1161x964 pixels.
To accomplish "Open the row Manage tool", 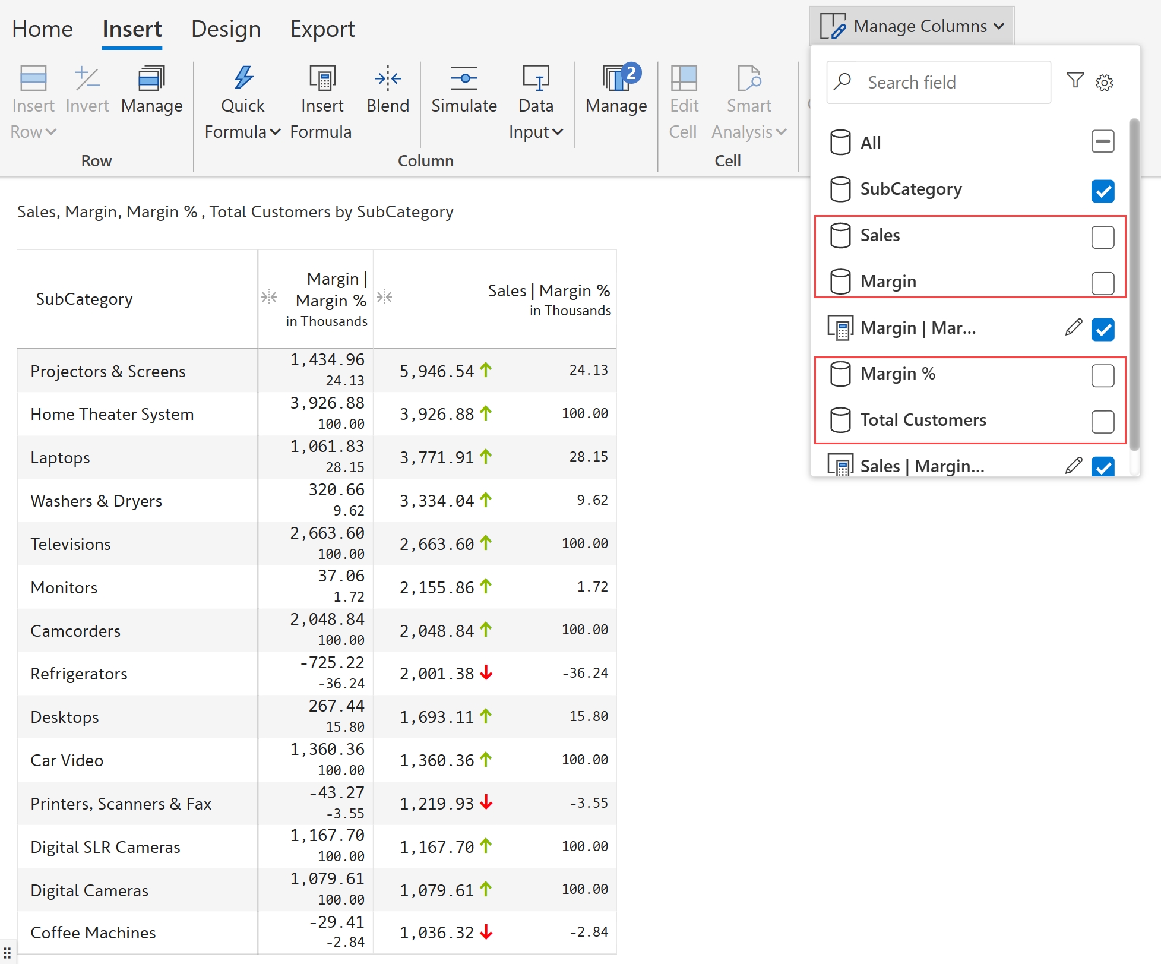I will (x=151, y=78).
